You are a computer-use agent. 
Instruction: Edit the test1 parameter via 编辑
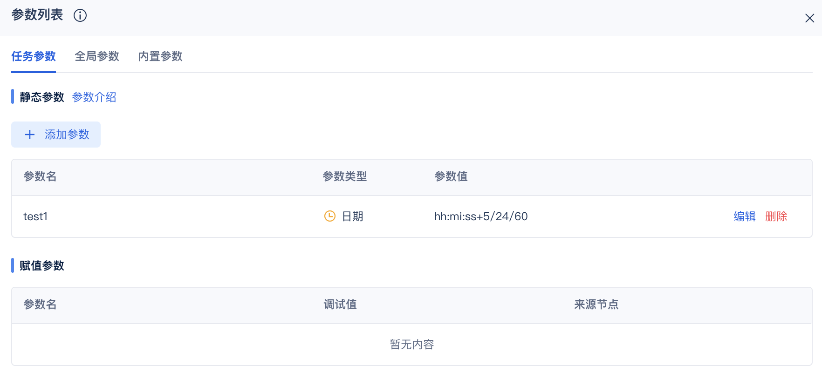744,216
